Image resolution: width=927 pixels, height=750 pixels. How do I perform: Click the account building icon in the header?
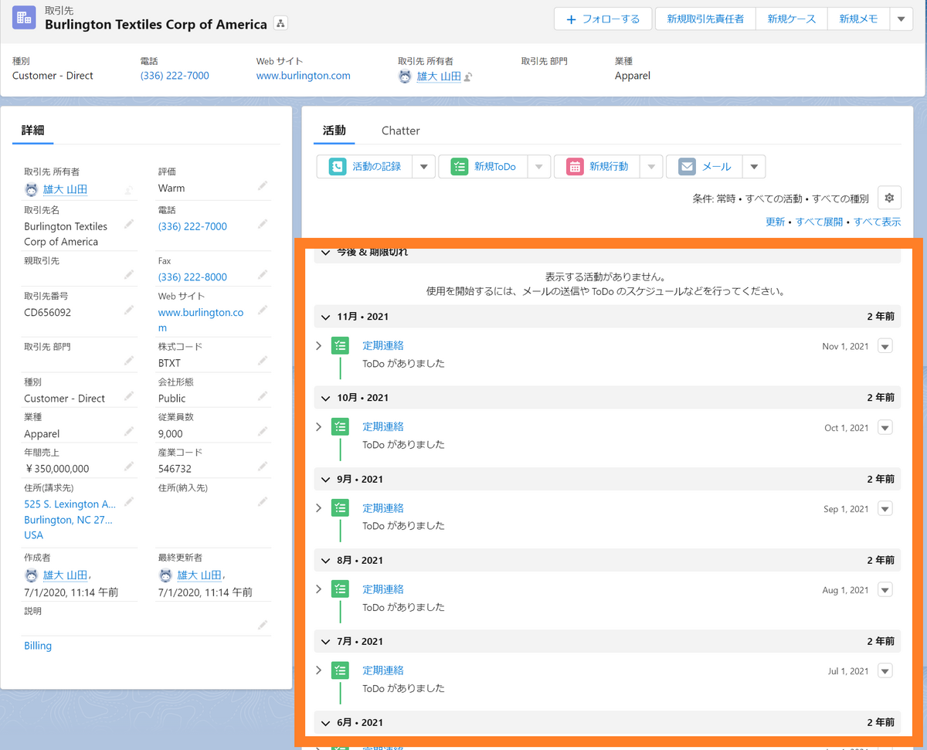click(x=24, y=17)
